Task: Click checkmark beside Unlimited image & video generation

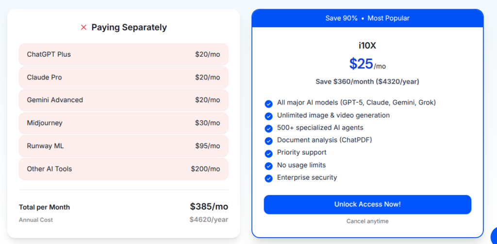Action: click(x=268, y=116)
